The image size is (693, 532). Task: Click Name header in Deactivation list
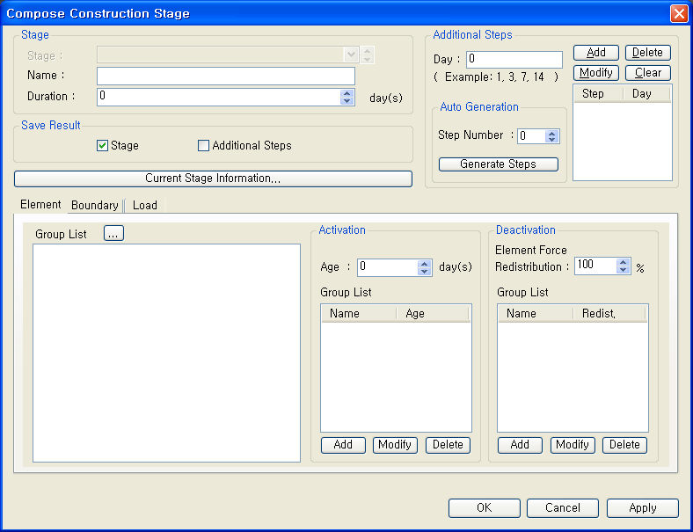(x=536, y=314)
